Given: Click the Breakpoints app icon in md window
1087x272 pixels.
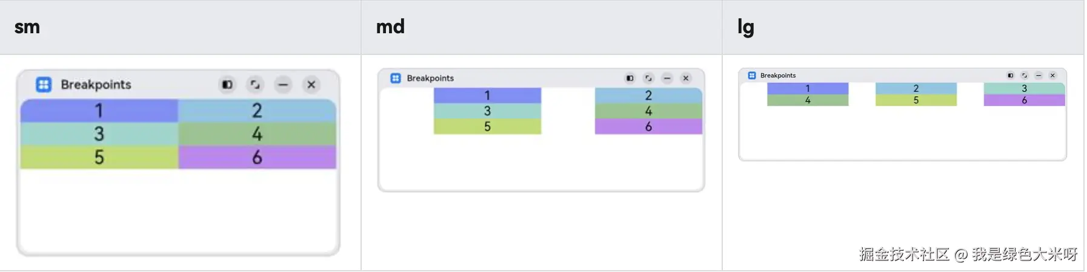Looking at the screenshot, I should click(x=396, y=78).
